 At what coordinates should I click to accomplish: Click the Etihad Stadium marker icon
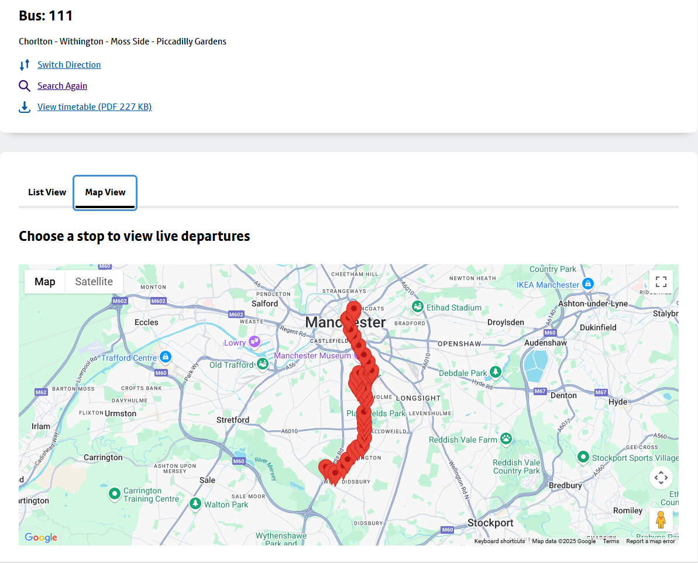[x=417, y=306]
